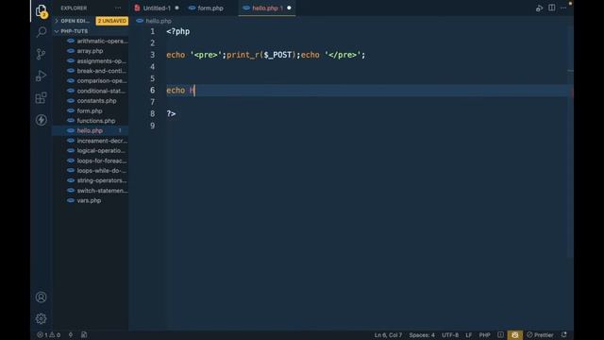Open Explorer panel More Actions ellipsis
This screenshot has width=604, height=340.
tap(118, 8)
